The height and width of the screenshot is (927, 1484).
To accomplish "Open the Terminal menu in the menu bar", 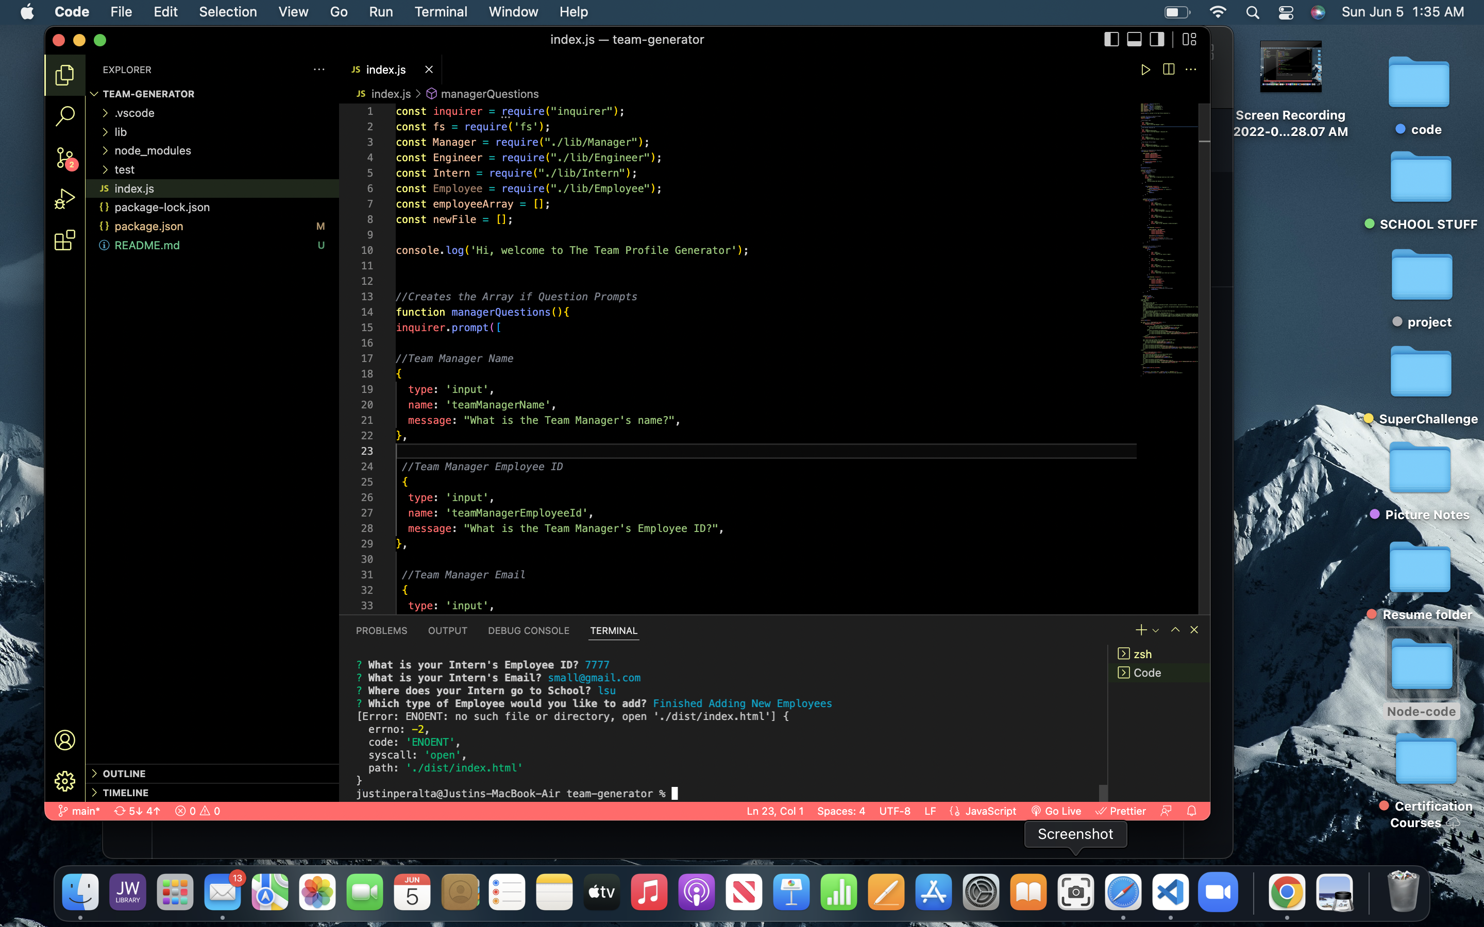I will tap(440, 12).
